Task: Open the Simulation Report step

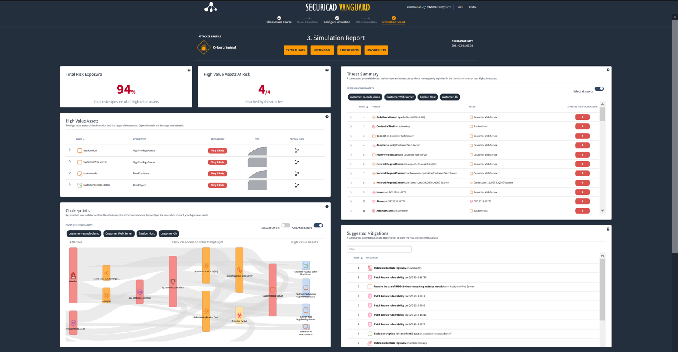Action: click(x=394, y=20)
